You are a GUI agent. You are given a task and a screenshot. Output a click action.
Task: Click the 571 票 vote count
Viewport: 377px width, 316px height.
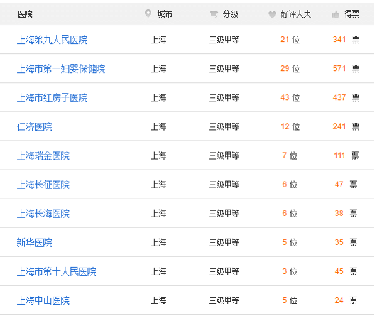pos(346,68)
